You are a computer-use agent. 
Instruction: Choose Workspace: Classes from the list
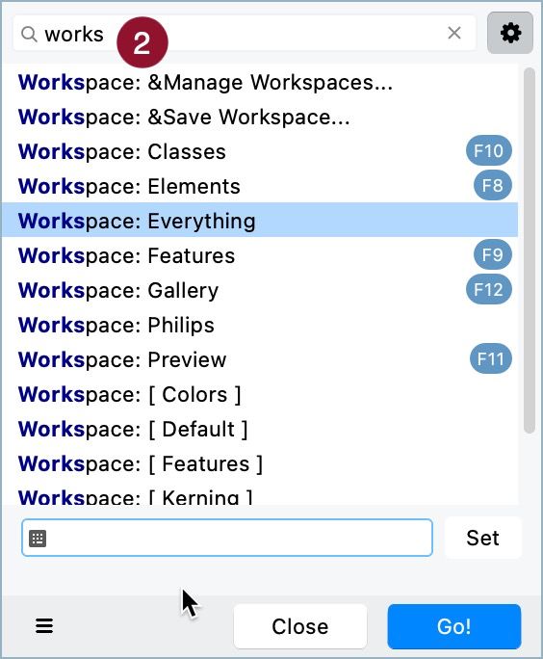coord(260,151)
